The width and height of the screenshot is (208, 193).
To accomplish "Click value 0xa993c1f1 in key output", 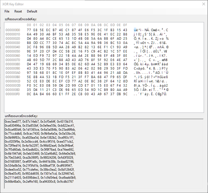I will [66, 137].
